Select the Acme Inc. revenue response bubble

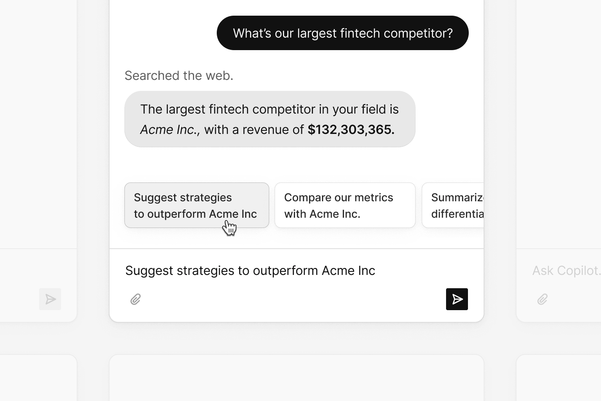click(270, 119)
